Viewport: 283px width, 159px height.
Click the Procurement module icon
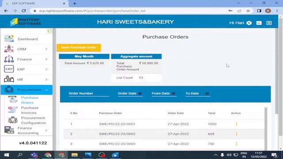click(9, 89)
